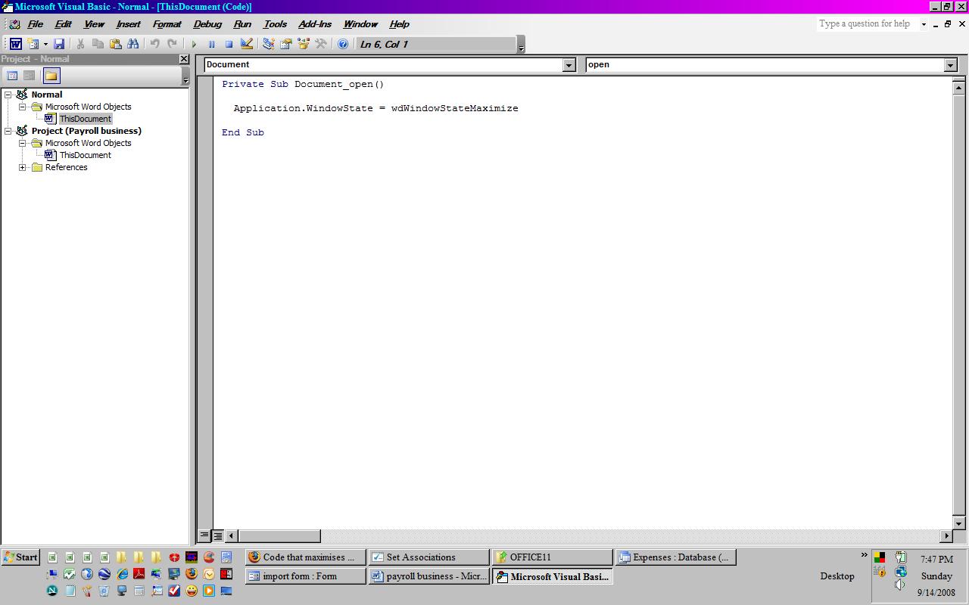Click the Desktop toolbar label on taskbar

(837, 576)
